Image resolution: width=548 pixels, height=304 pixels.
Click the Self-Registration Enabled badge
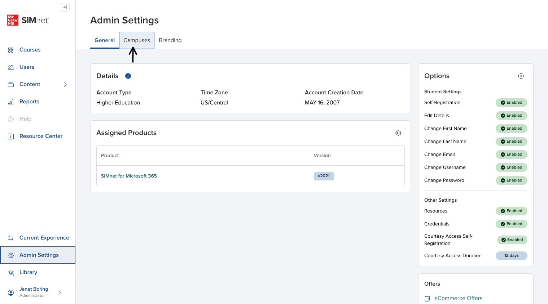tap(512, 103)
